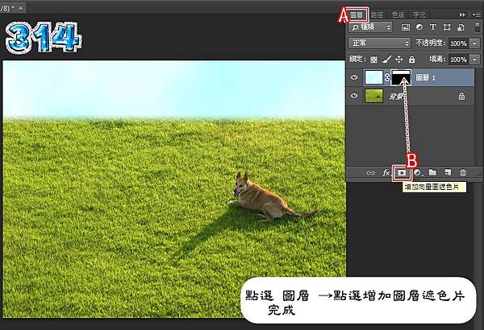This screenshot has width=484, height=330.
Task: Click the fill value field 100%
Action: pos(459,60)
